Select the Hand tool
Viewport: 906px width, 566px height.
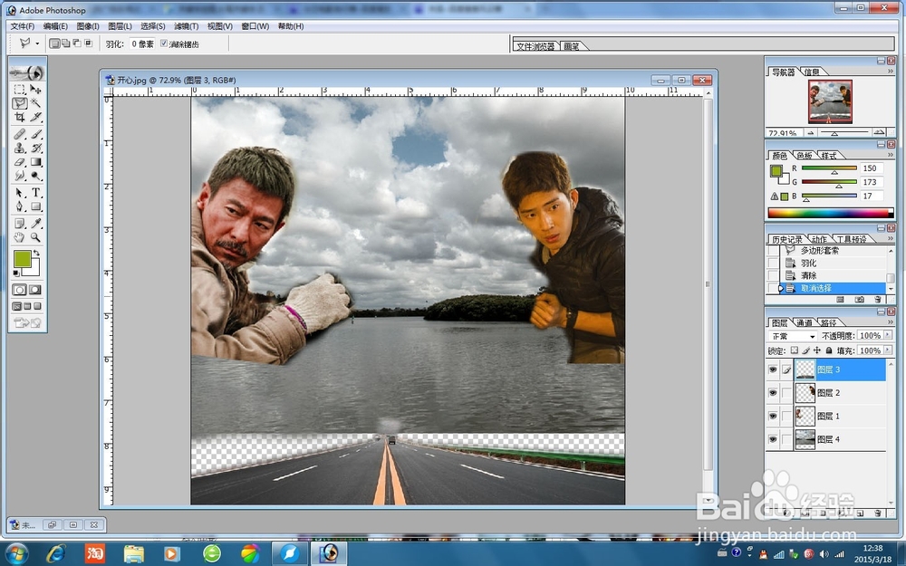tap(20, 237)
